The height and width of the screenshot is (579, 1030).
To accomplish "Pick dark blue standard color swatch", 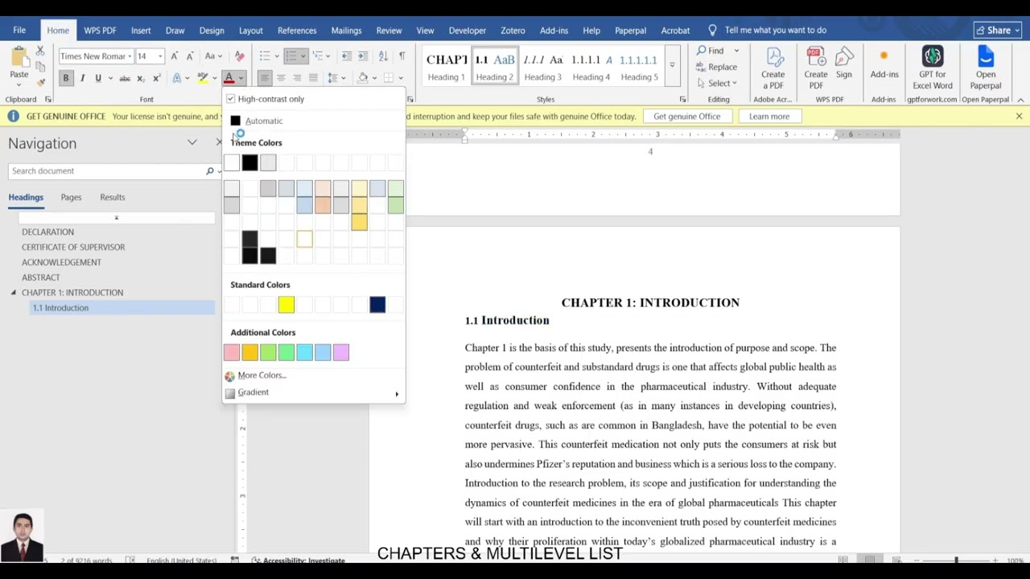I will 377,305.
